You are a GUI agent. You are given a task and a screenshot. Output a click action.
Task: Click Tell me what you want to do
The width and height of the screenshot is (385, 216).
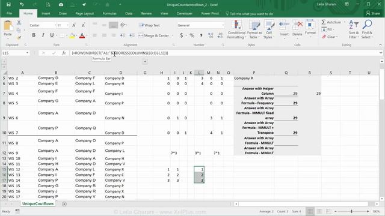[249, 14]
